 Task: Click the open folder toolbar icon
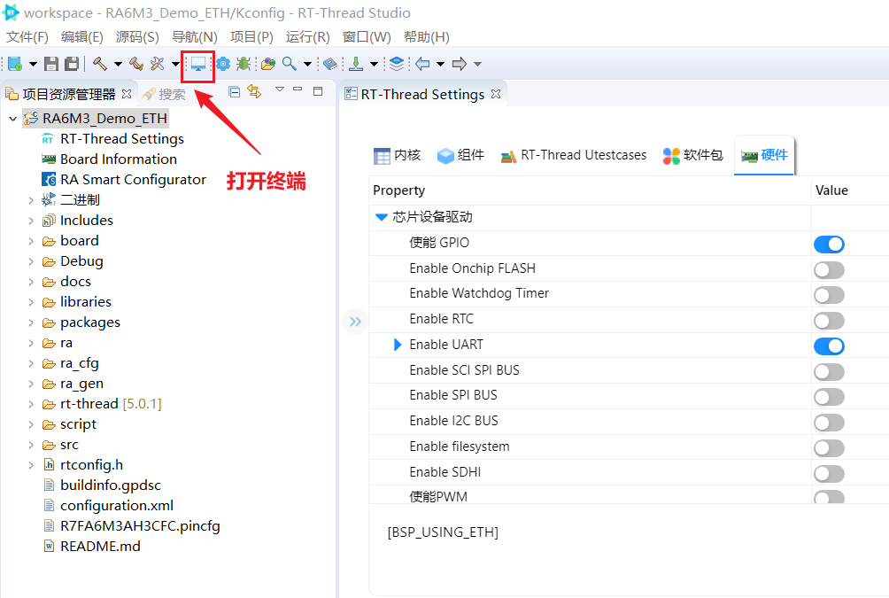tap(268, 64)
